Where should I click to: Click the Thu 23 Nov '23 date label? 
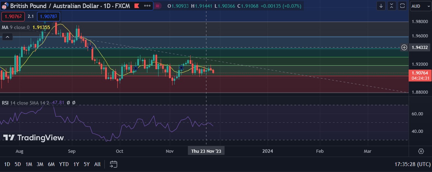pos(206,151)
